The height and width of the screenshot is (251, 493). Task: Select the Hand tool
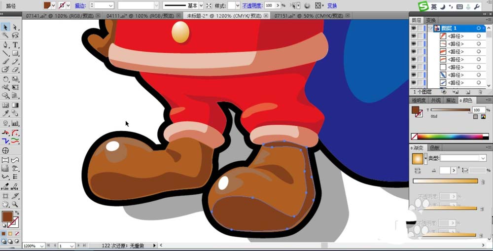point(5,204)
